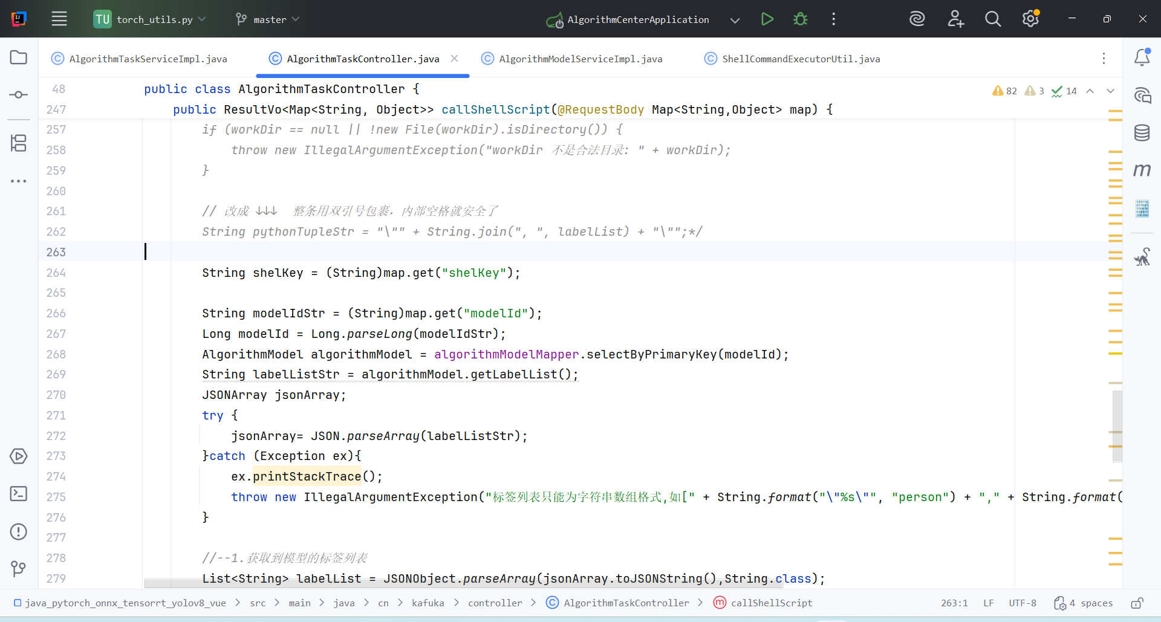Debug AlgorithmCenterApplication with the bug icon

coord(801,19)
